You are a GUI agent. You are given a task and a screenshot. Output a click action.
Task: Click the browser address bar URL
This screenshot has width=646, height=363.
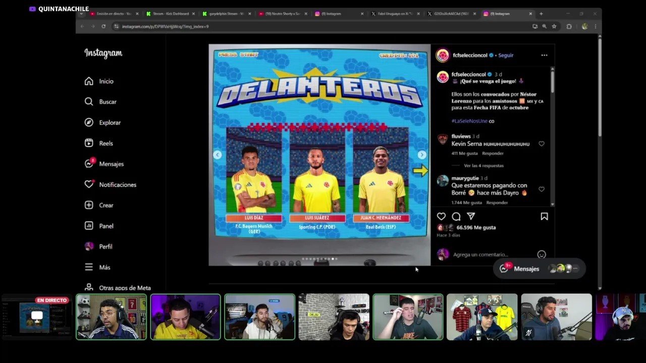(165, 26)
